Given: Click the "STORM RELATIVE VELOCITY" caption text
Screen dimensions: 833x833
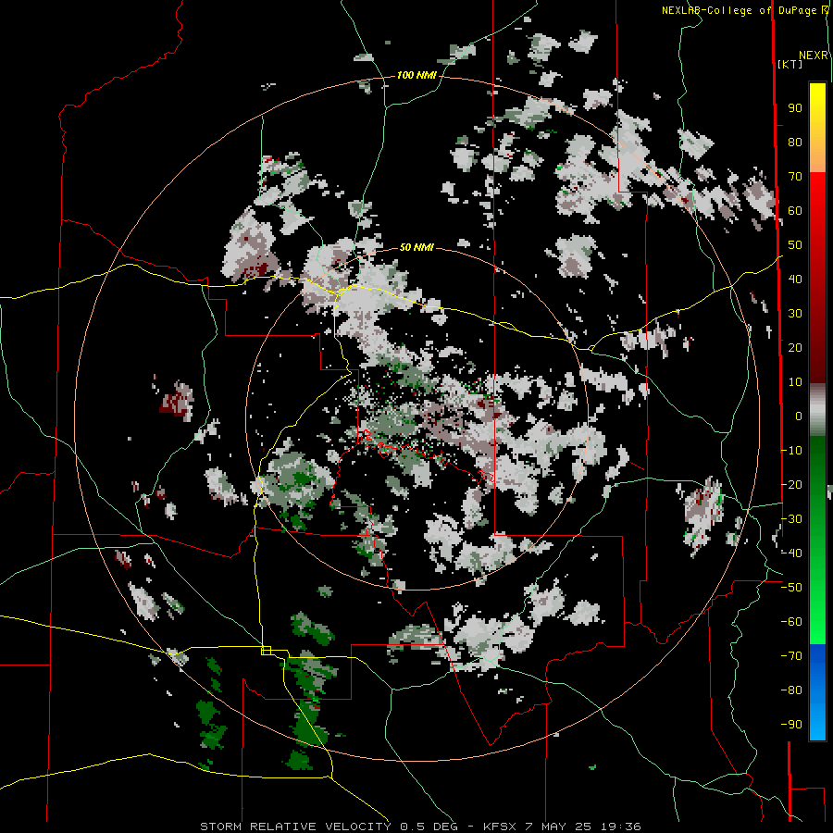Looking at the screenshot, I should coord(295,827).
